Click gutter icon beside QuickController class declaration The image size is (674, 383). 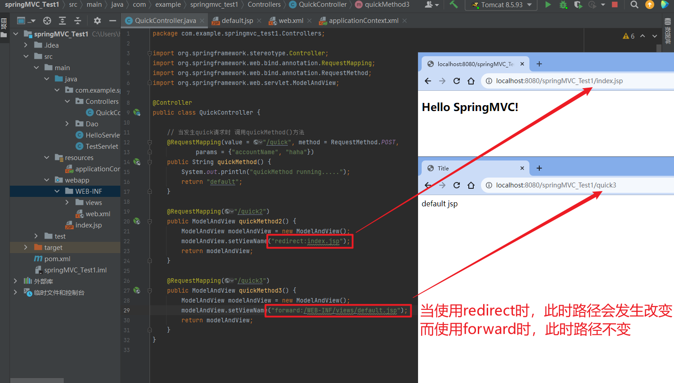pos(137,112)
